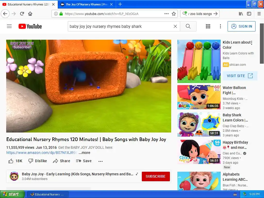Open the Baby Joy Joy channel name link

point(77,174)
